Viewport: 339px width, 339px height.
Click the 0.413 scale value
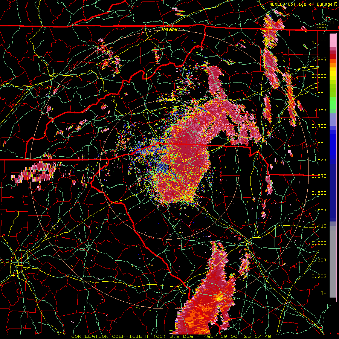(319, 226)
